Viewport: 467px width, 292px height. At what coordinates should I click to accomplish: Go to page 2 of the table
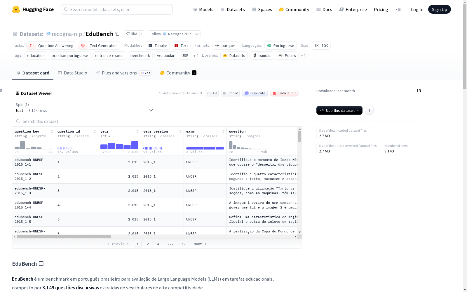click(148, 244)
